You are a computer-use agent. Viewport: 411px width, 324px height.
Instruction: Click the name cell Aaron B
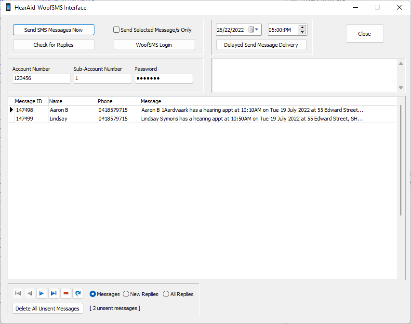pyautogui.click(x=73, y=110)
